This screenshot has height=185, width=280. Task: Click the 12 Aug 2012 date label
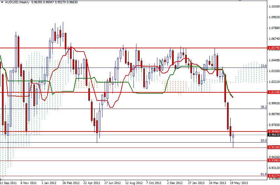134,183
